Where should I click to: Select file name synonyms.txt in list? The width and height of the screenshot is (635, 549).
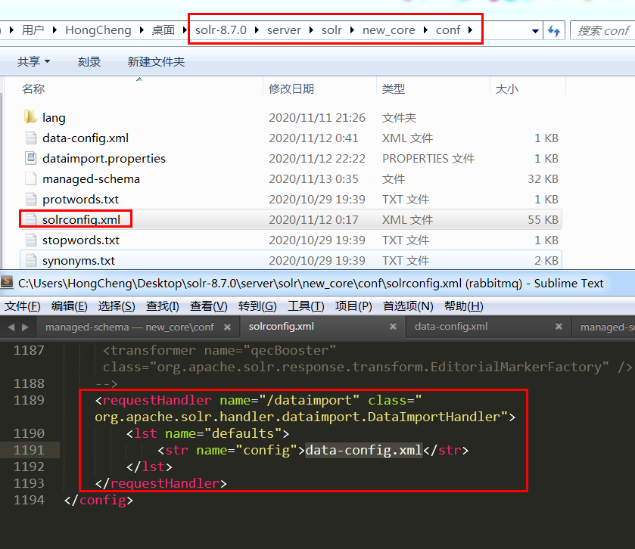pyautogui.click(x=79, y=261)
